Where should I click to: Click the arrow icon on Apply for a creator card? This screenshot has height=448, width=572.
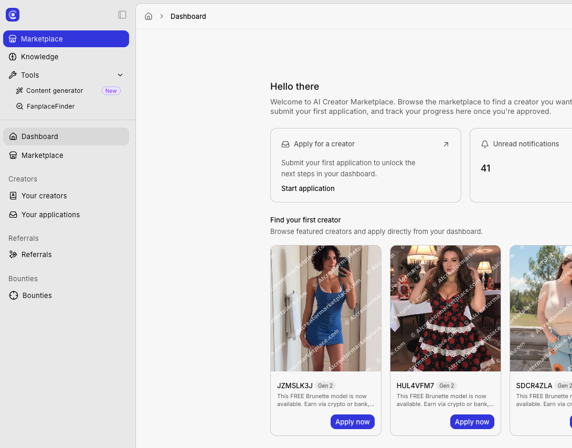click(446, 144)
